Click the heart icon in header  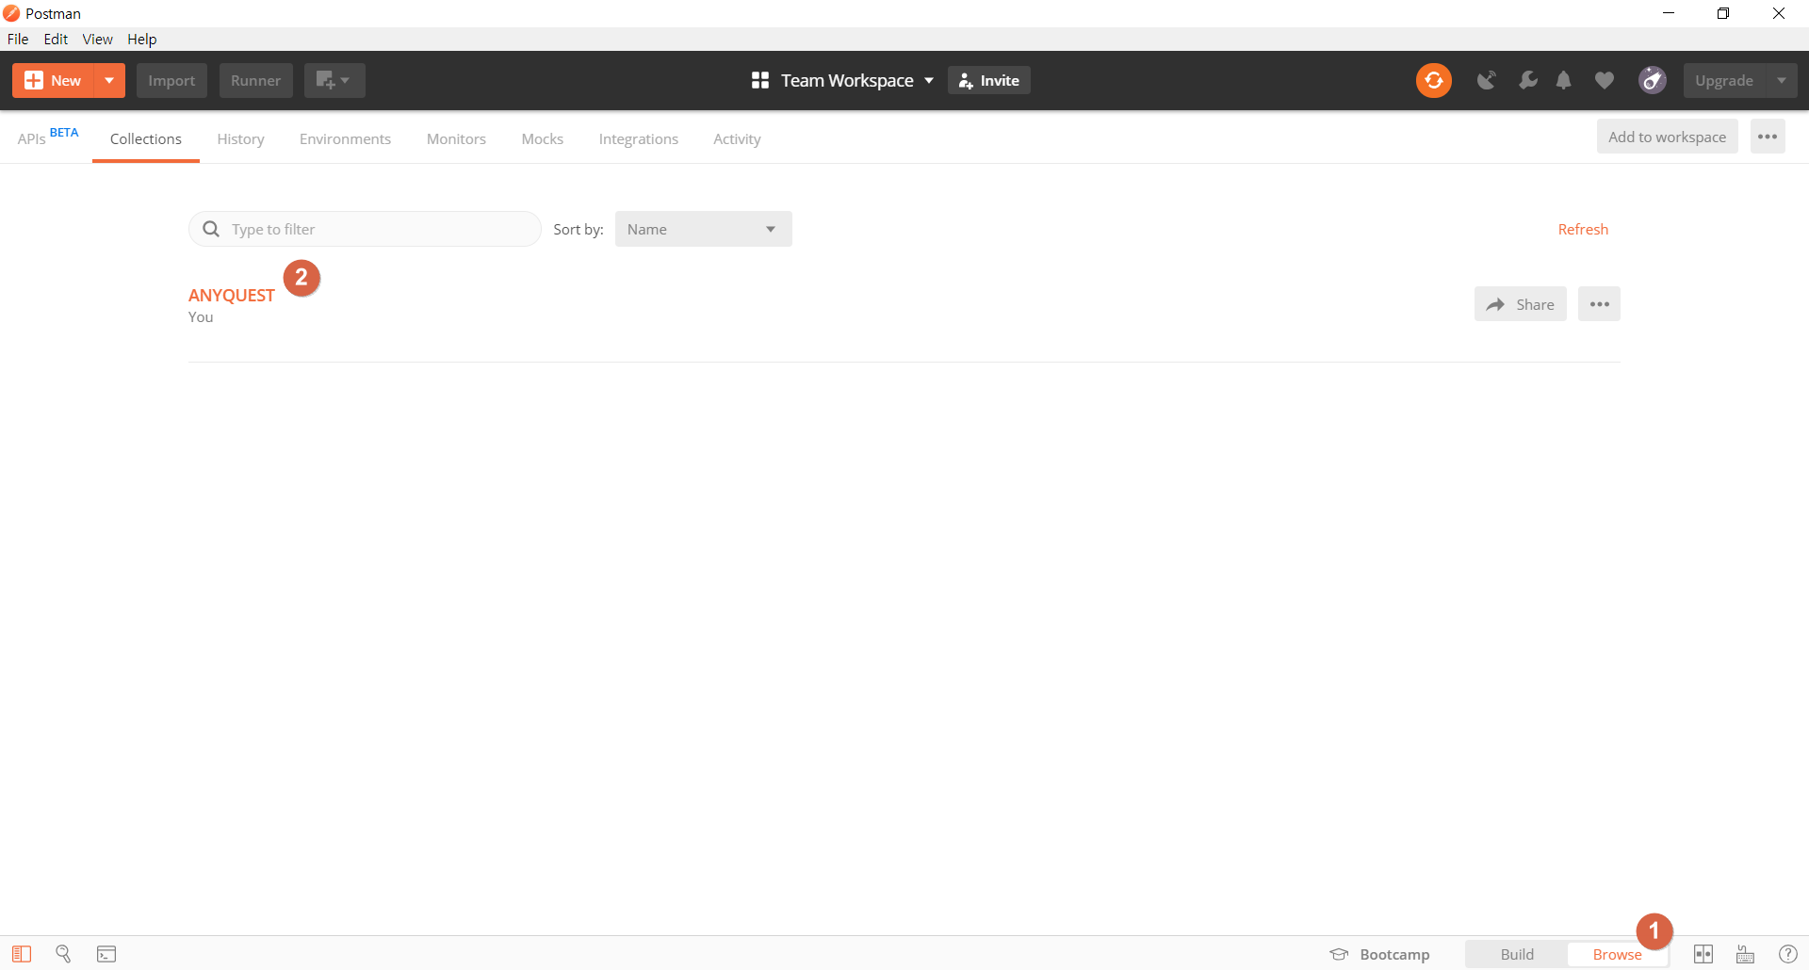coord(1605,81)
